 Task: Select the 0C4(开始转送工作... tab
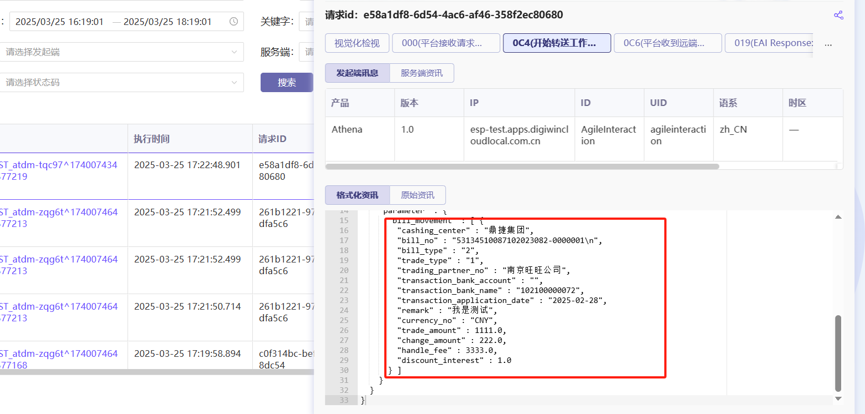point(557,43)
